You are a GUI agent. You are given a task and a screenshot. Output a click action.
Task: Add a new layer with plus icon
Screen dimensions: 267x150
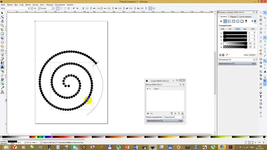[x=148, y=113]
